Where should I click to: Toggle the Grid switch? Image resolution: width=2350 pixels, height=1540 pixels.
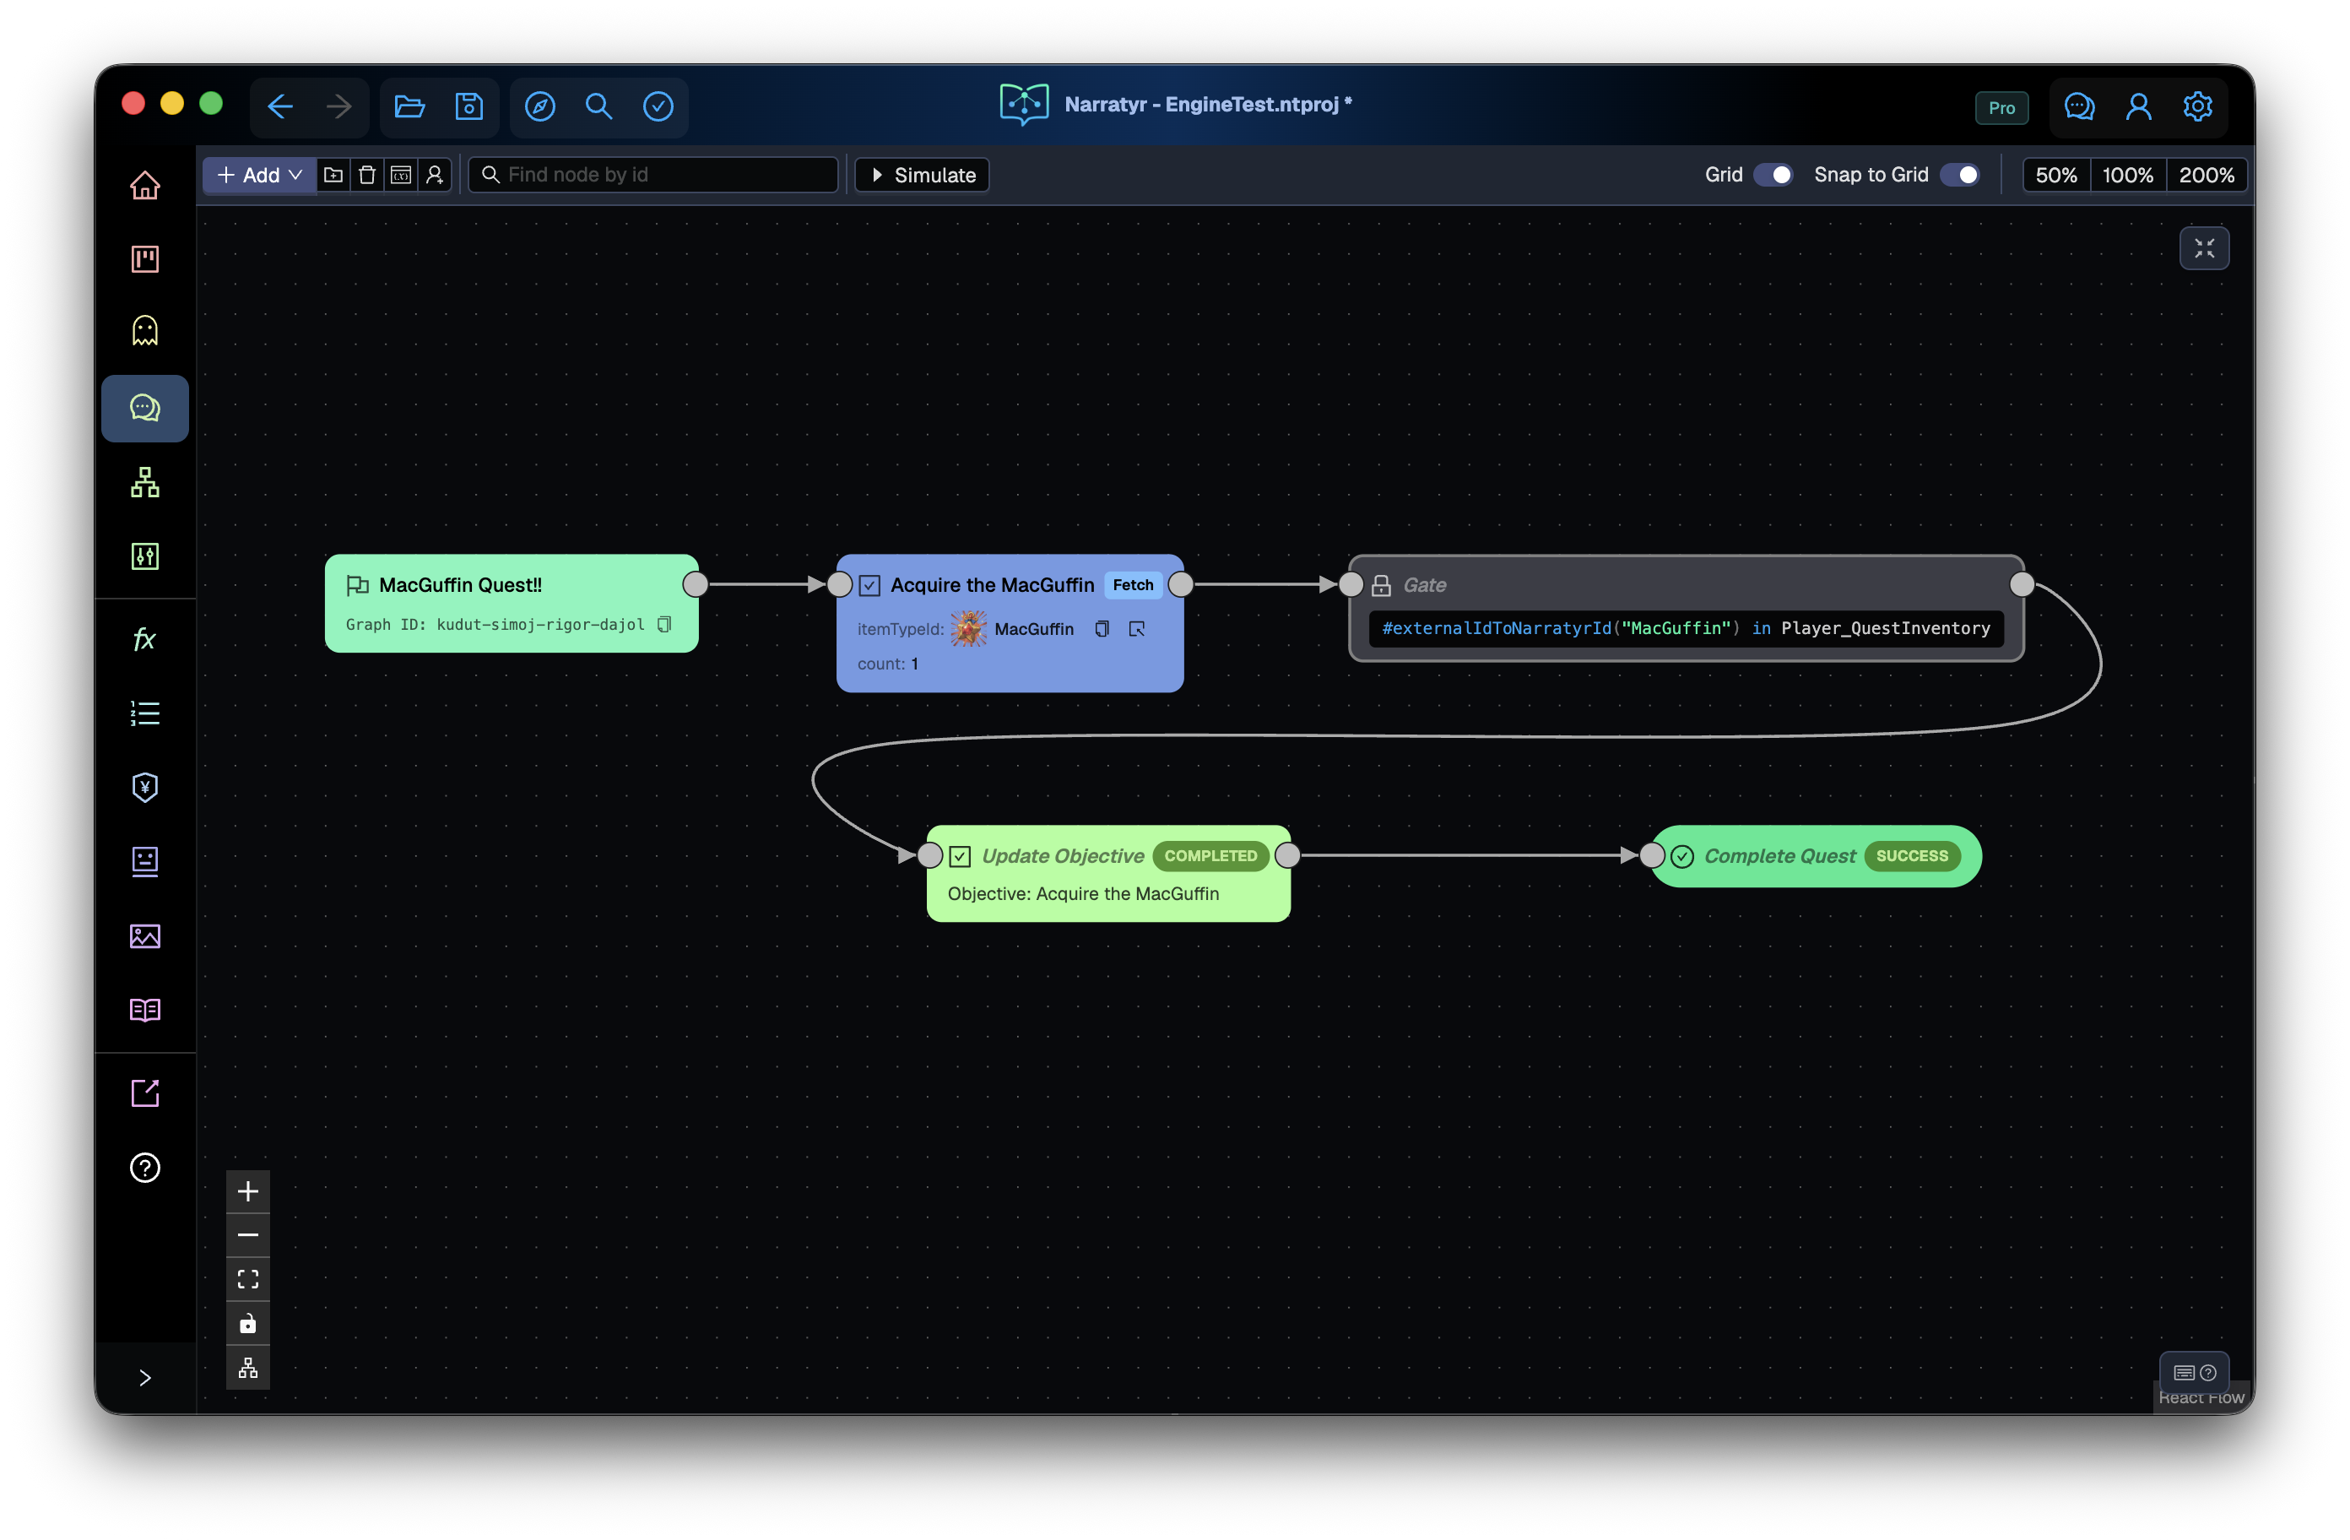coord(1773,175)
